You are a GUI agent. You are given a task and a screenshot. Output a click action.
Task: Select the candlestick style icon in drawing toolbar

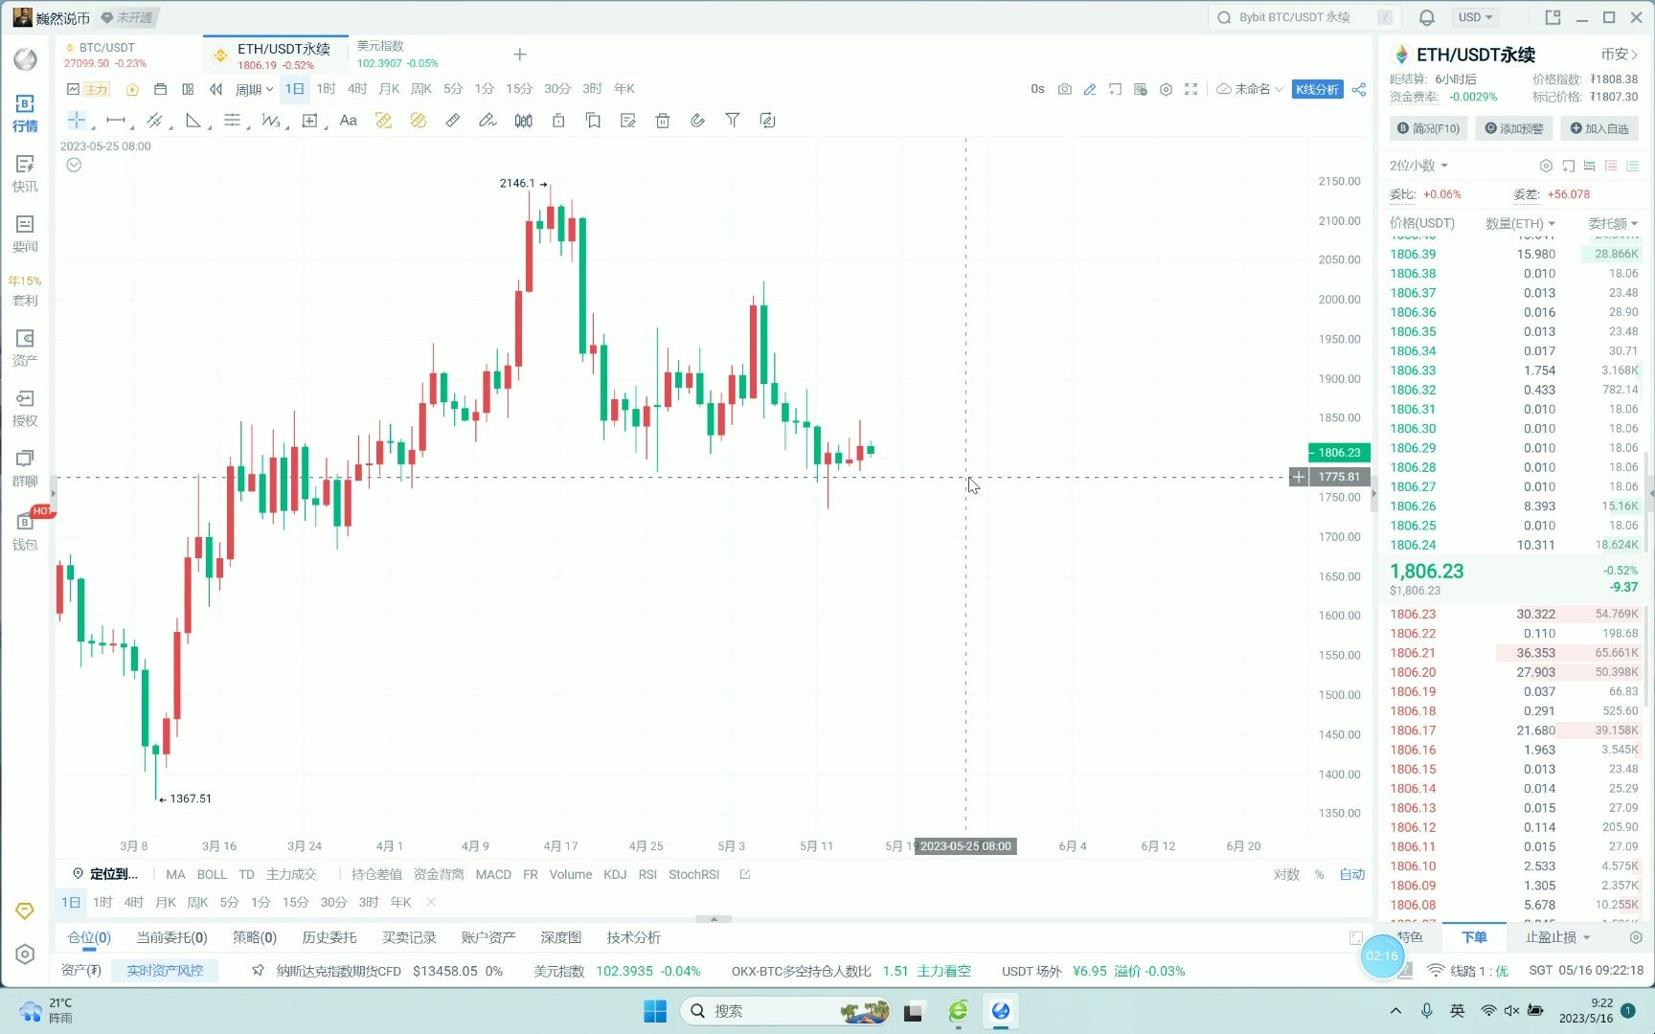(x=523, y=121)
